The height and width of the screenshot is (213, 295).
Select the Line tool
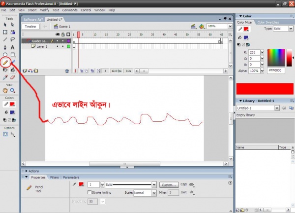coord(5,39)
